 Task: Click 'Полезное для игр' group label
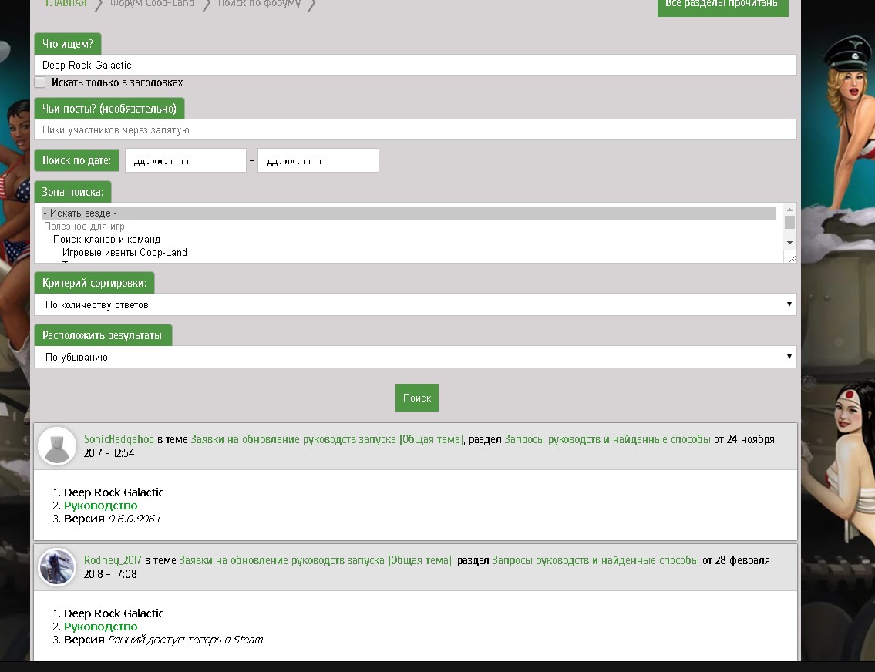tap(84, 227)
